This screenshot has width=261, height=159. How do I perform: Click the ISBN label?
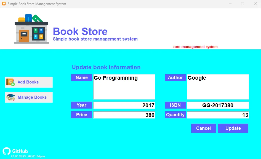point(175,105)
